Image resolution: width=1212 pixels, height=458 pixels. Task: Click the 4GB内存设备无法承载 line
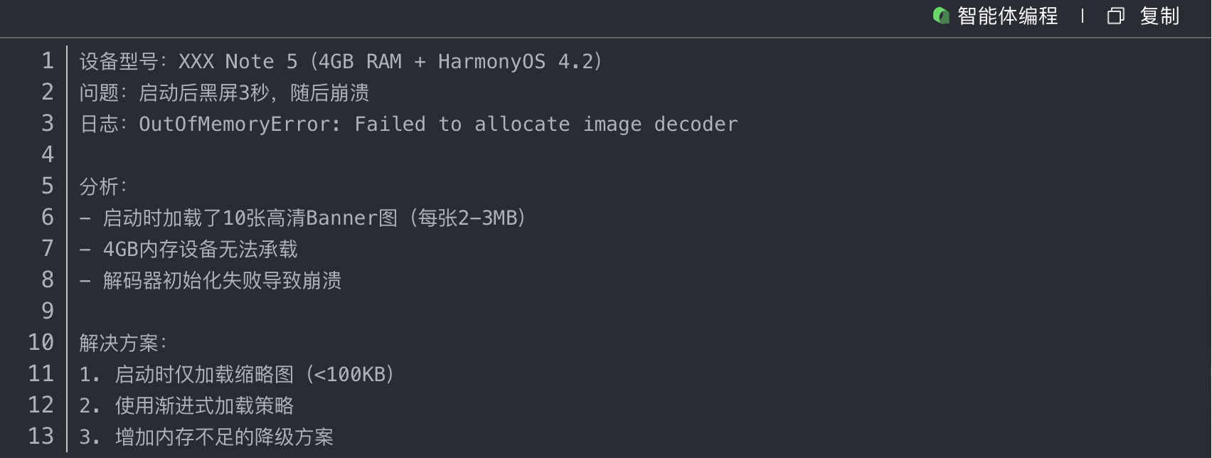(x=200, y=250)
